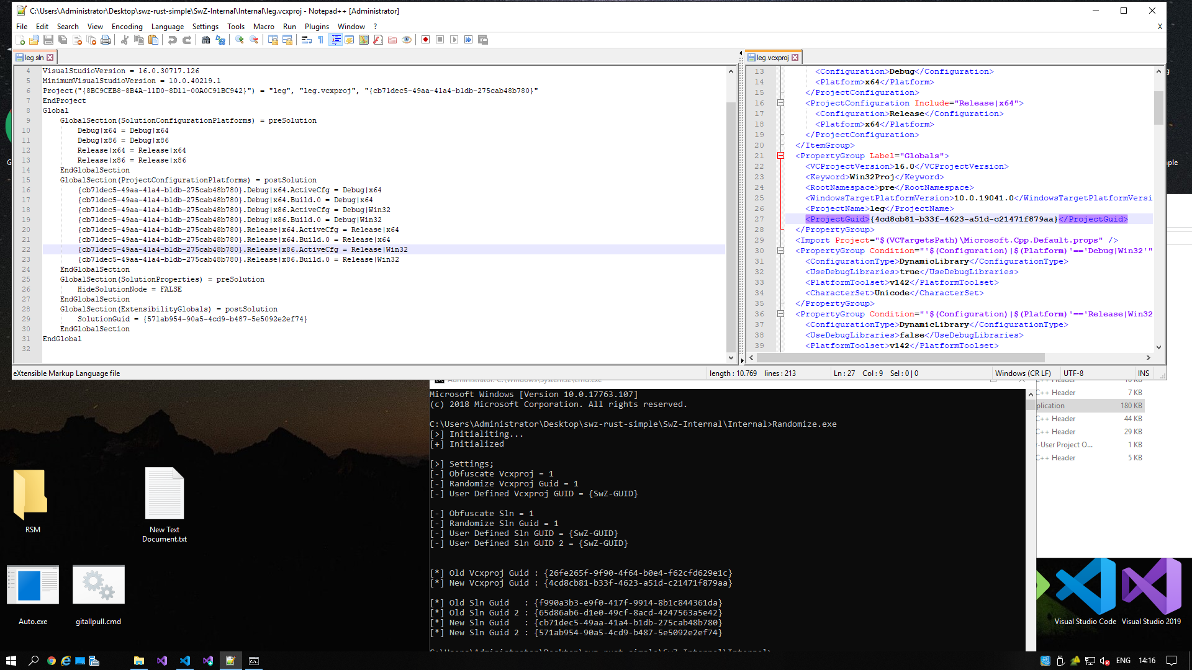
Task: Click the horizontal scrollbar in right editor
Action: tap(900, 358)
